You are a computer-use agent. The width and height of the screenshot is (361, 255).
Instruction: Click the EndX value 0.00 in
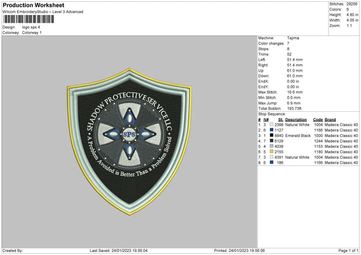pyautogui.click(x=293, y=81)
